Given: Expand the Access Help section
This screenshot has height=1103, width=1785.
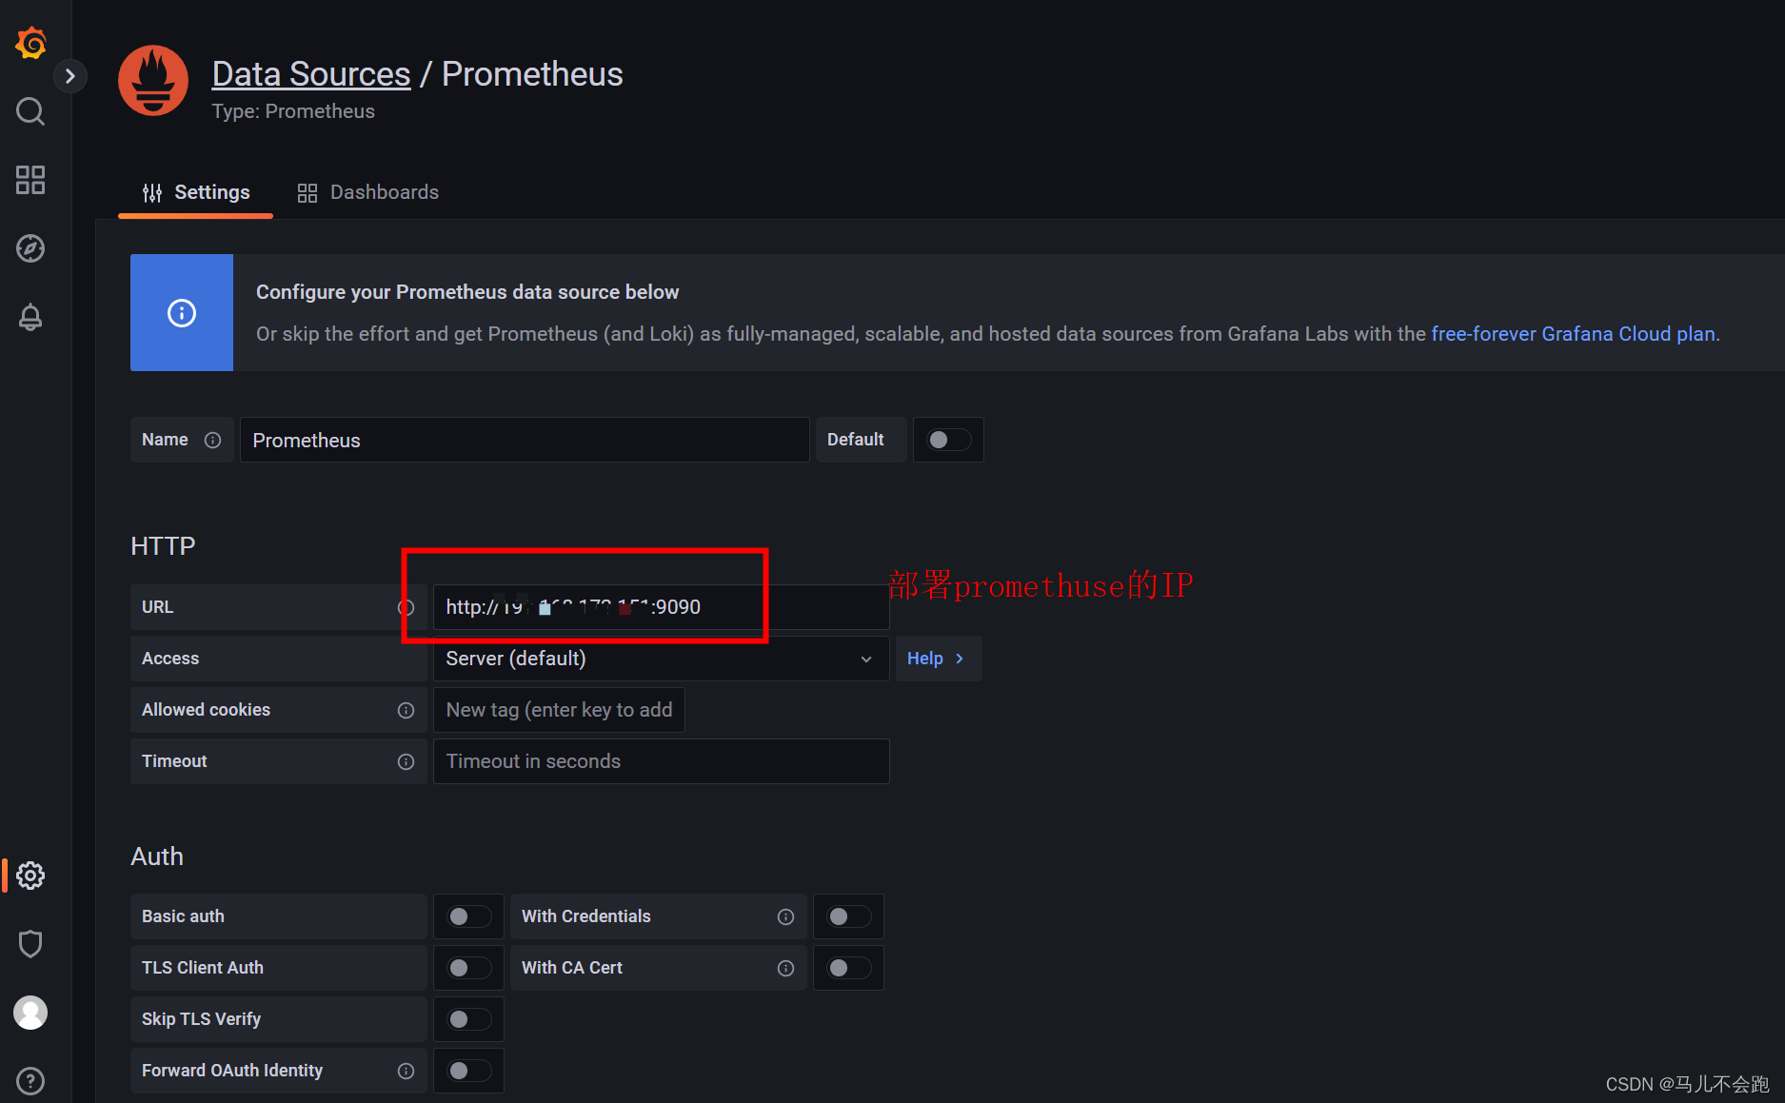Looking at the screenshot, I should [x=938, y=659].
